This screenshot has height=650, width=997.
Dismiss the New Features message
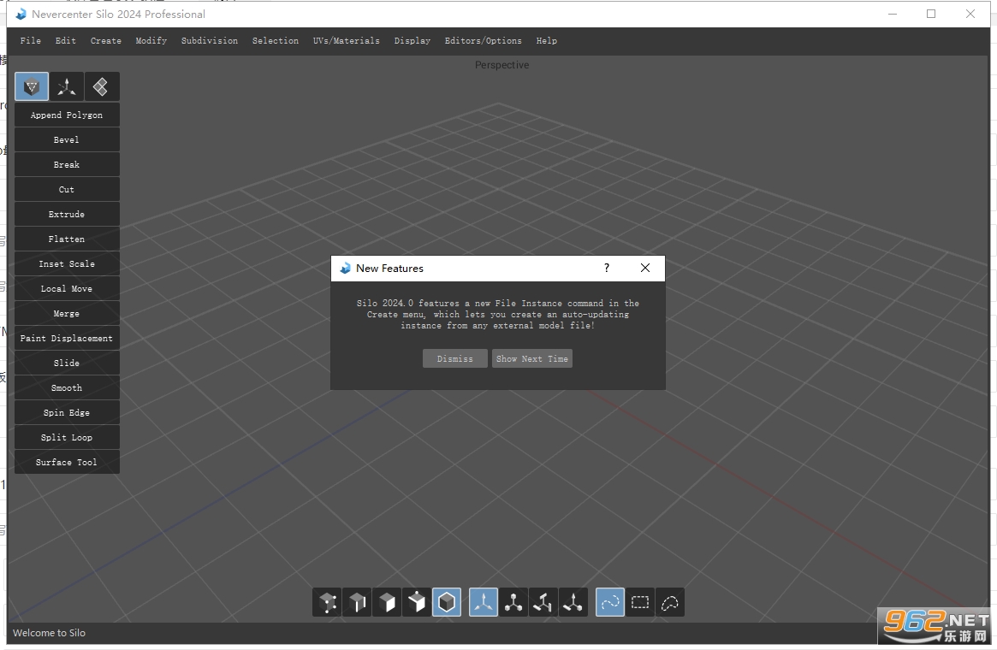click(x=455, y=358)
